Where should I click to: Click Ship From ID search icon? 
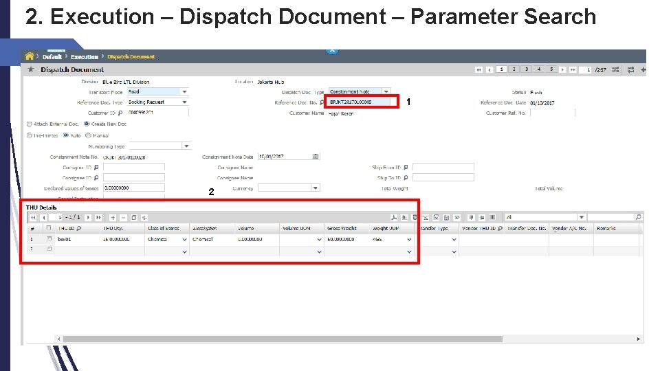pos(406,168)
